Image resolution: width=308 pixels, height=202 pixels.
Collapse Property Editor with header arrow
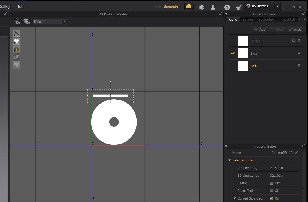226,146
